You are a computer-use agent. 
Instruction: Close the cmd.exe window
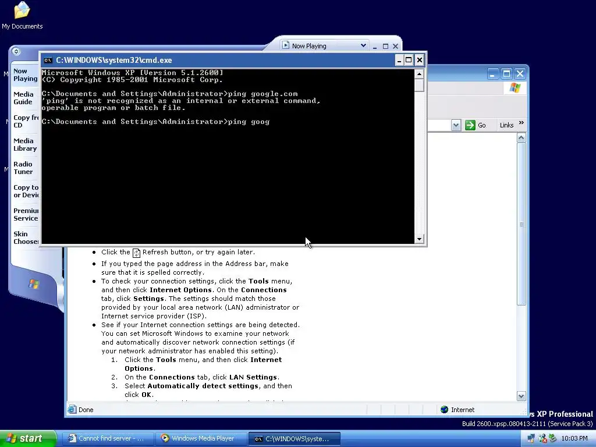point(419,60)
